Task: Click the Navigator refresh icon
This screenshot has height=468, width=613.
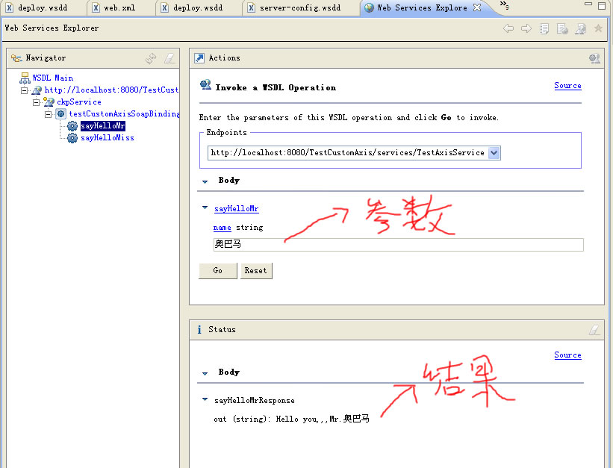Action: click(x=151, y=58)
